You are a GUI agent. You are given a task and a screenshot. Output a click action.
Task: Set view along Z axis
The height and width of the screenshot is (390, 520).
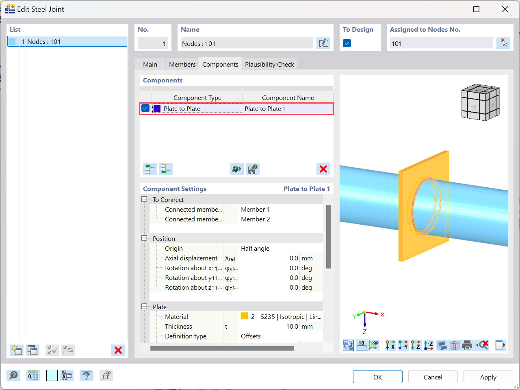415,345
